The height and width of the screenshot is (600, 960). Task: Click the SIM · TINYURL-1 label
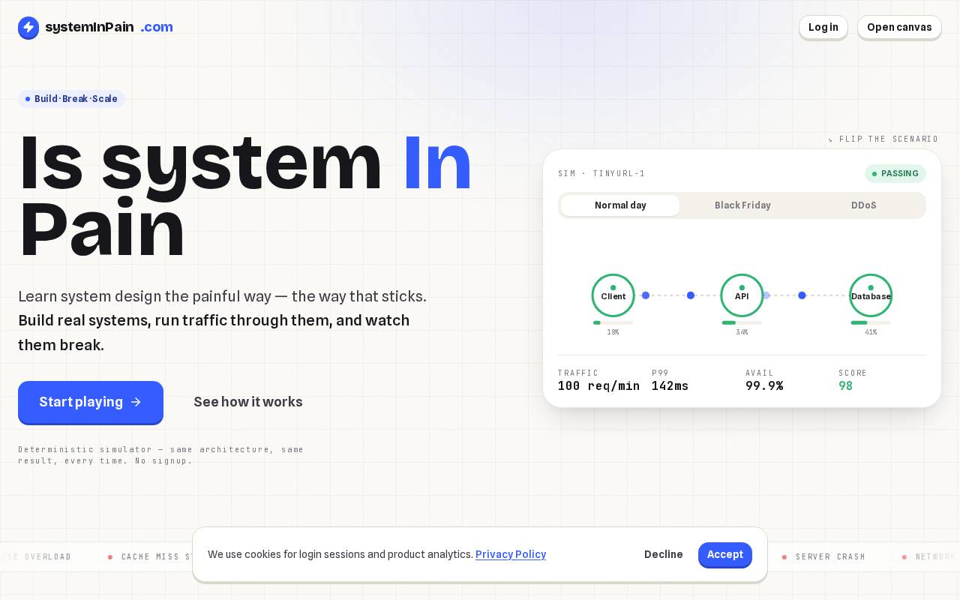pos(601,174)
